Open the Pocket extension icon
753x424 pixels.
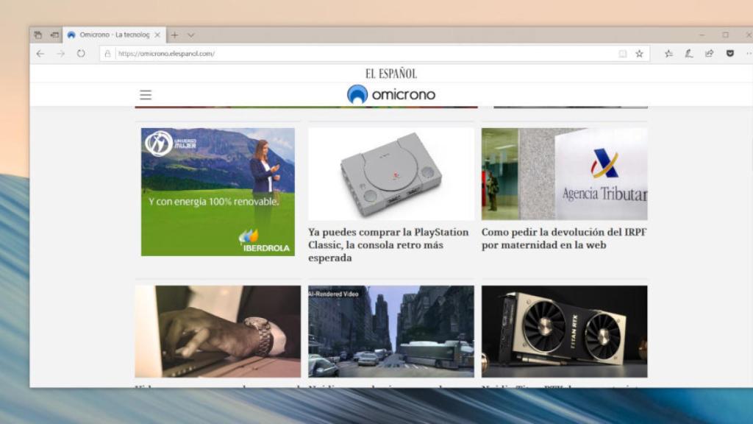[729, 53]
